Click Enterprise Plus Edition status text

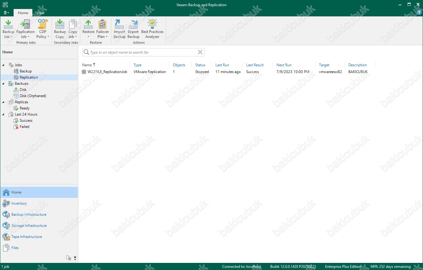343,267
